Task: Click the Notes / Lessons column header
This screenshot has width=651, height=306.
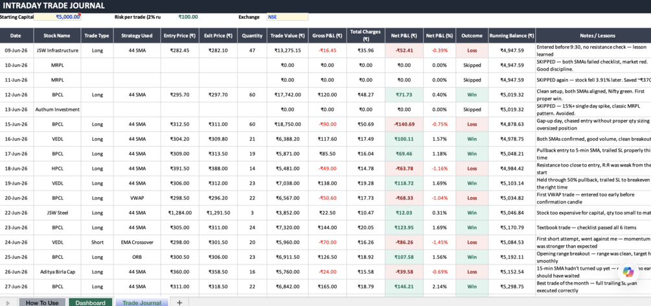Action: point(593,36)
